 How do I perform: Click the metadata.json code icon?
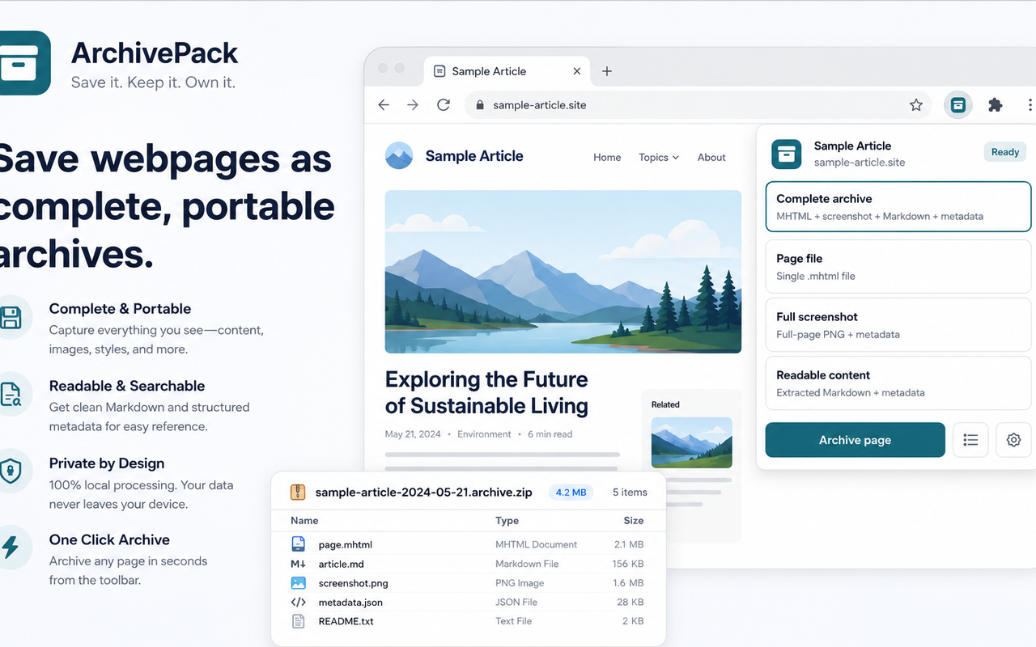coord(298,603)
